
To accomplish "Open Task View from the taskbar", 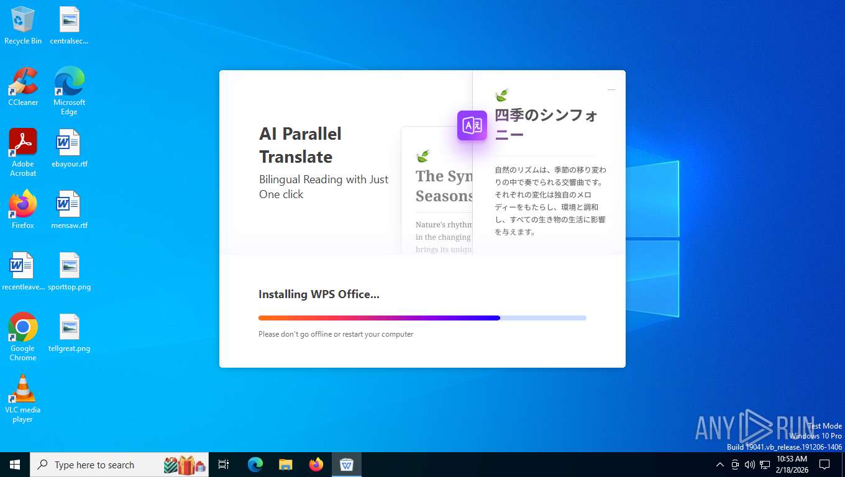I will [224, 465].
